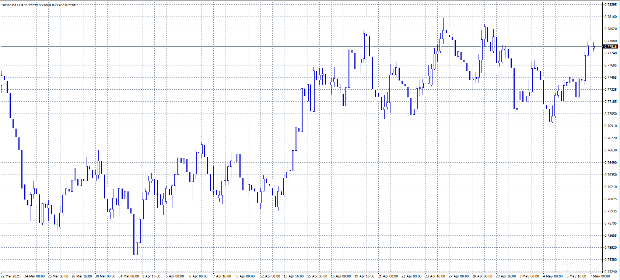Click the 0.77465 price scale label
620x280 pixels.
[610, 78]
